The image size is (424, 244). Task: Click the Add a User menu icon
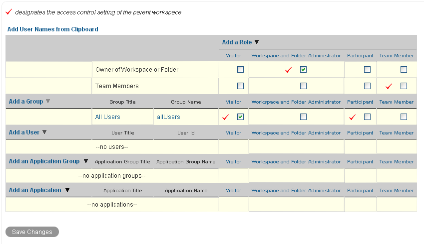44,132
